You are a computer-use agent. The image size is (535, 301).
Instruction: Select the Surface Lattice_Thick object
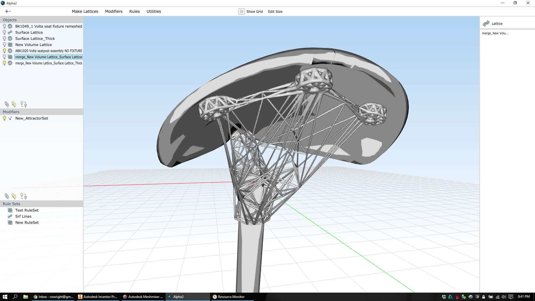(35, 38)
